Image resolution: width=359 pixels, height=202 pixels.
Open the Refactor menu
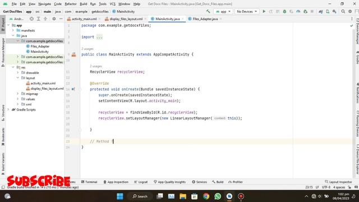[x=71, y=4]
